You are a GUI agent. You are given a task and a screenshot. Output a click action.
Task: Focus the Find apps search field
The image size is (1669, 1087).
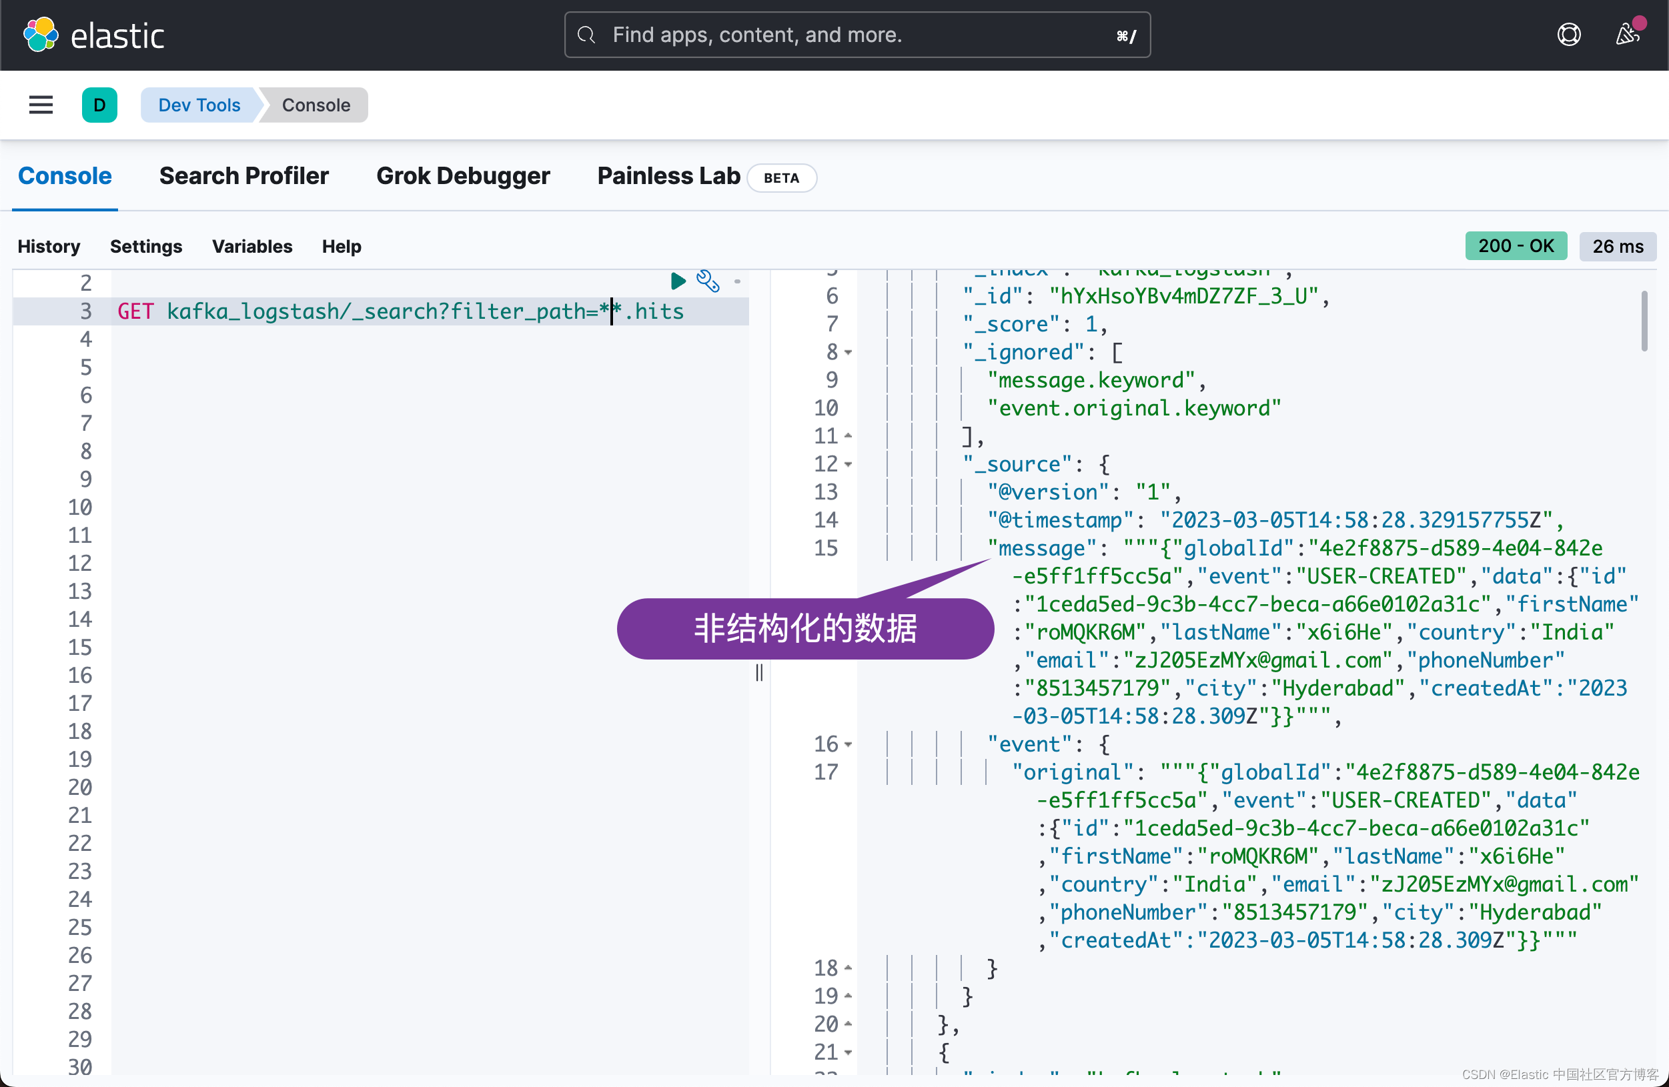[857, 34]
